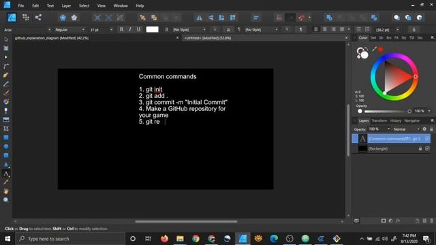Select the Triangle shape tool
Image resolution: width=436 pixels, height=245 pixels.
point(6,165)
